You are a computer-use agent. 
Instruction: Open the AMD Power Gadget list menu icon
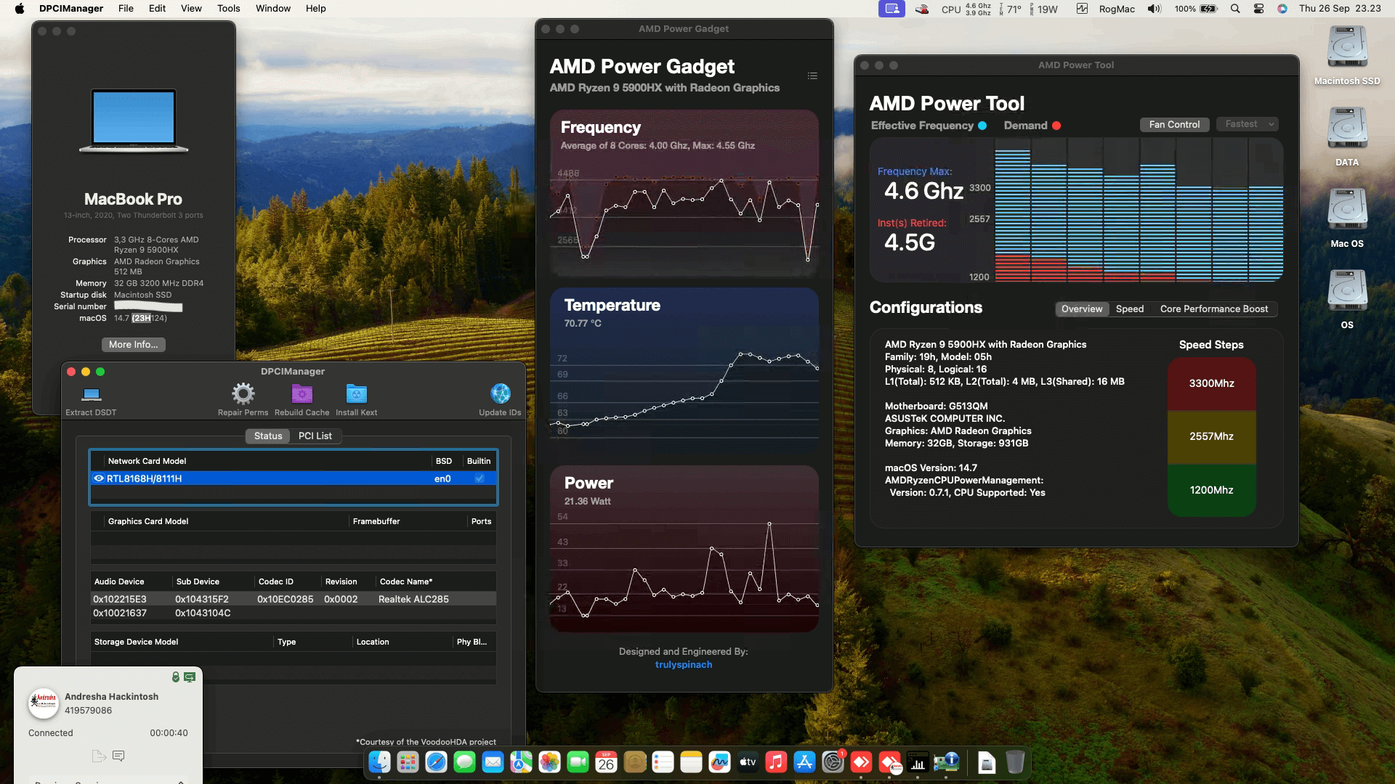tap(812, 75)
